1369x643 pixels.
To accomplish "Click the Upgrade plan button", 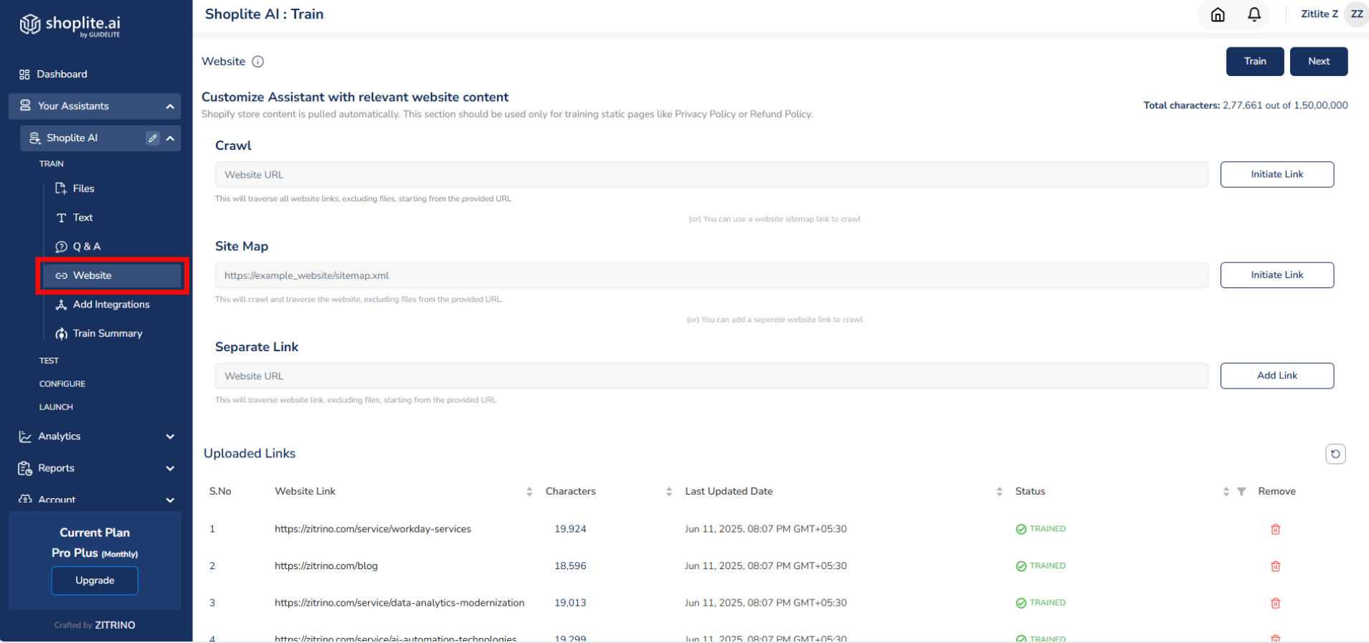I will click(95, 581).
